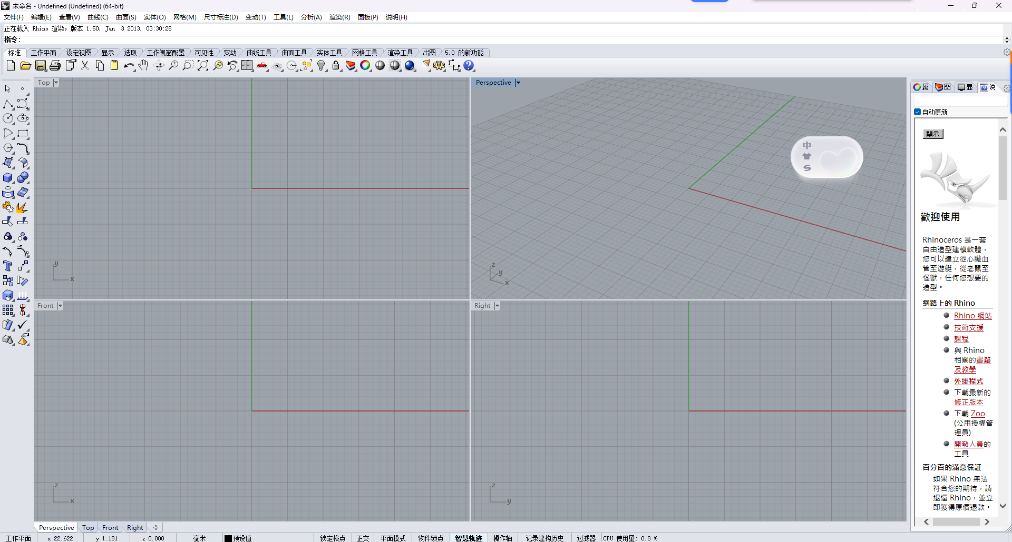Viewport: 1012px width, 542px height.
Task: Uncheck the 自动更新 checkbox
Action: 918,112
